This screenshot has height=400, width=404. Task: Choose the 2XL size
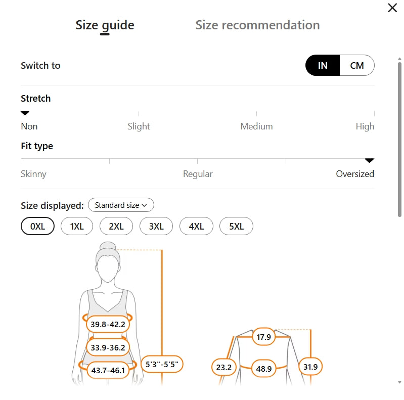[x=116, y=227]
